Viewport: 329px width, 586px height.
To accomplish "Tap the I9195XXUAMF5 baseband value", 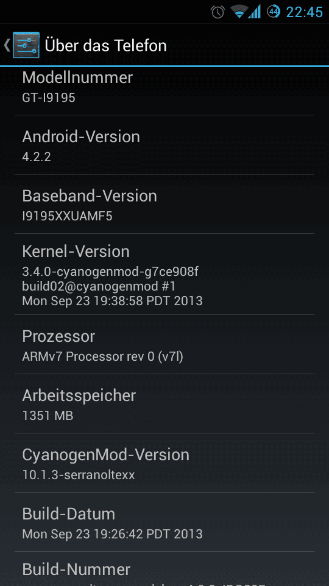I will pos(67,216).
